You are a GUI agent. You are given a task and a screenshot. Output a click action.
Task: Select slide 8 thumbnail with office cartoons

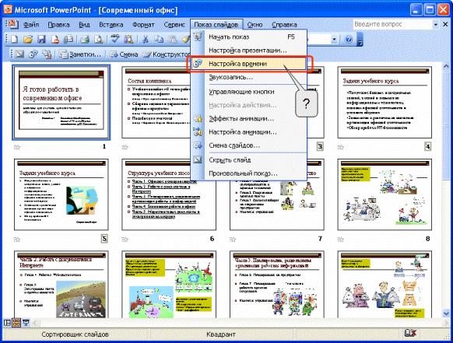pos(385,194)
